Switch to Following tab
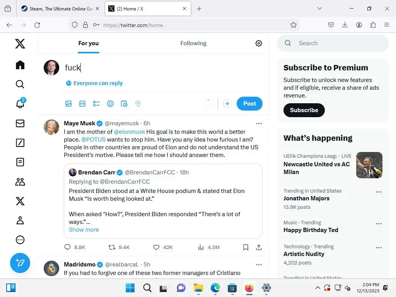Image resolution: width=396 pixels, height=297 pixels. (193, 43)
